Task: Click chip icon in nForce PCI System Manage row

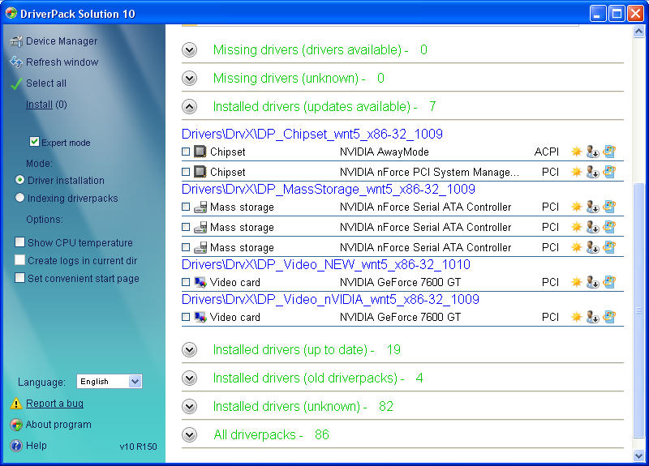Action: (200, 172)
